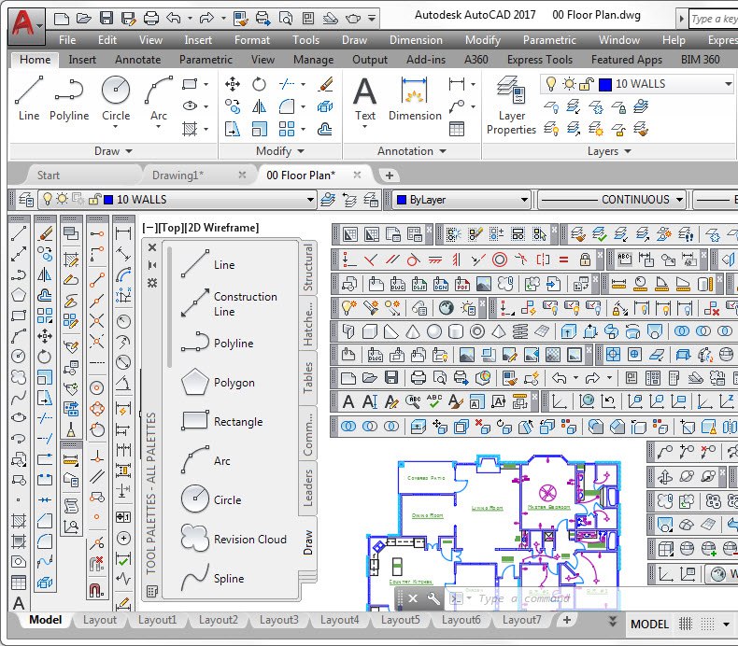Click the Mirror tool in Modify panel
This screenshot has width=738, height=646.
(x=259, y=106)
